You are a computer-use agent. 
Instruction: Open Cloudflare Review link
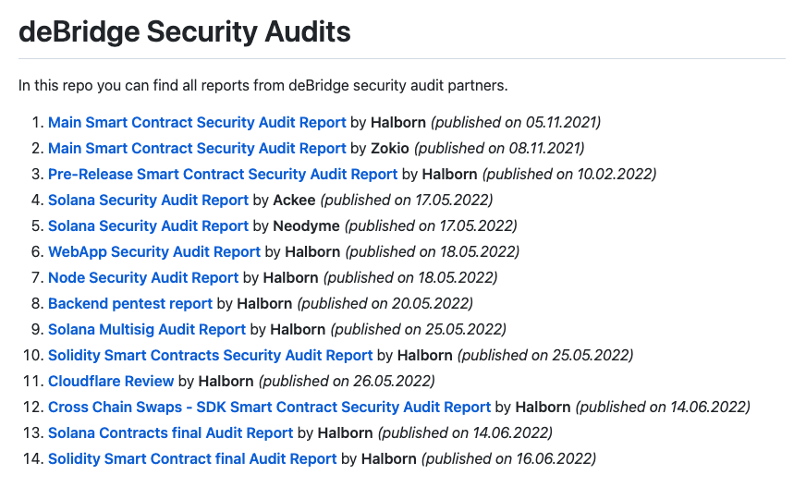point(111,381)
